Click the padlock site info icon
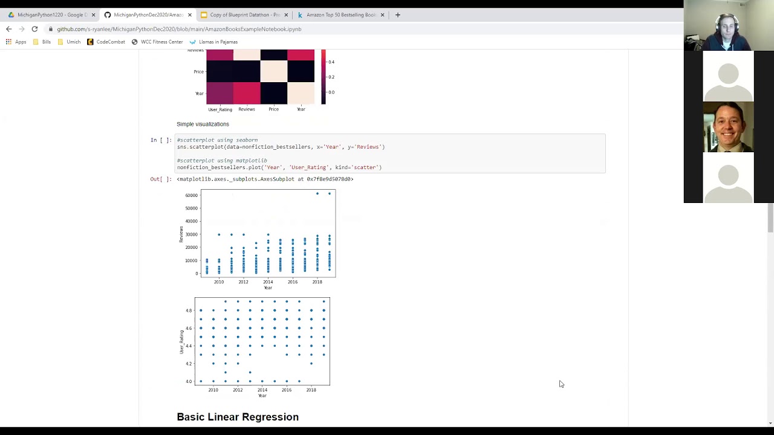774x435 pixels. pos(51,29)
